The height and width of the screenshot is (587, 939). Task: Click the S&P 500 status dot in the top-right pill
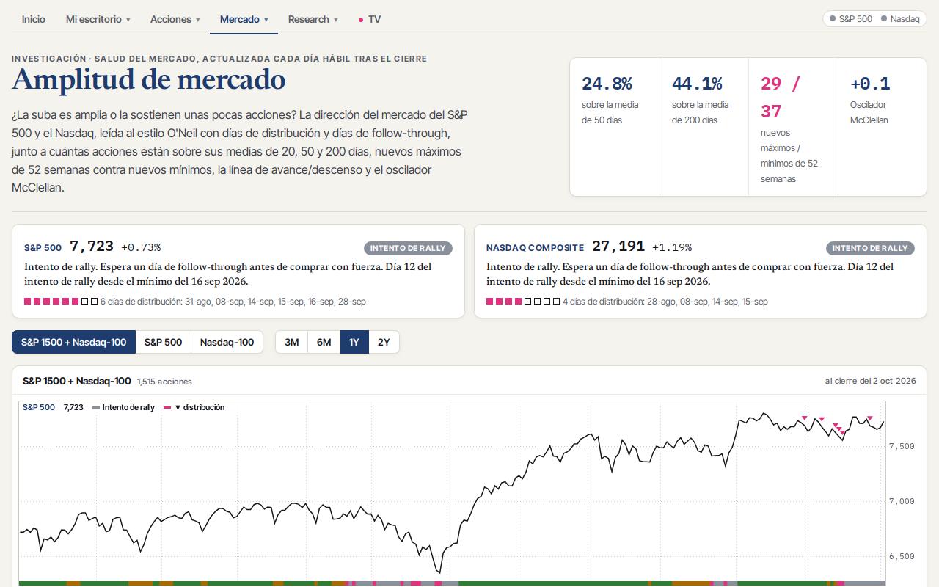[833, 19]
